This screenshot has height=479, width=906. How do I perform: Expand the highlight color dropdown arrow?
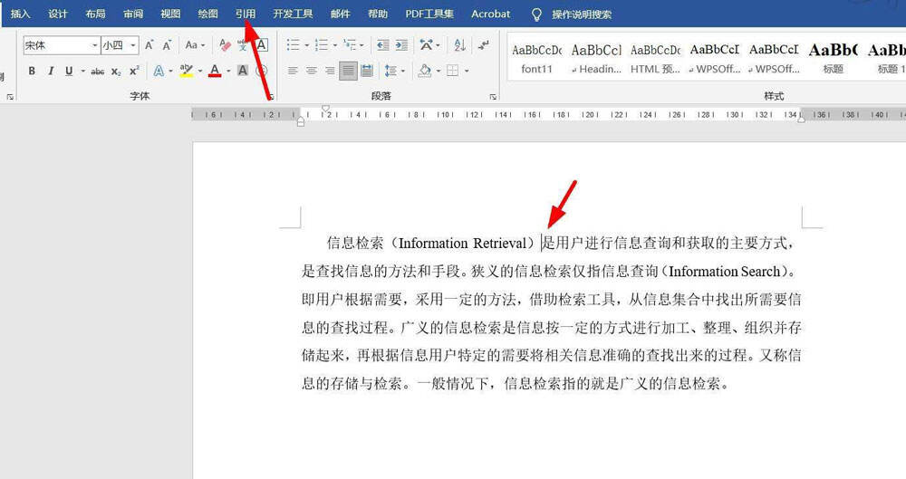coord(200,71)
